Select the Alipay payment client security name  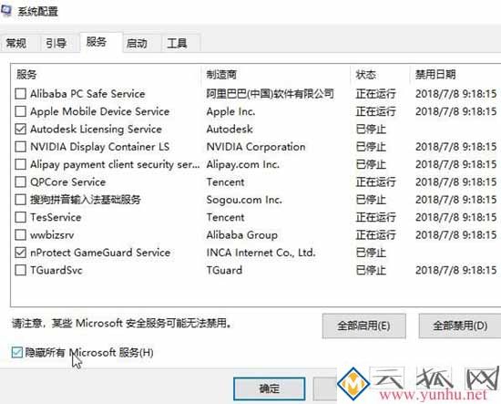click(115, 164)
